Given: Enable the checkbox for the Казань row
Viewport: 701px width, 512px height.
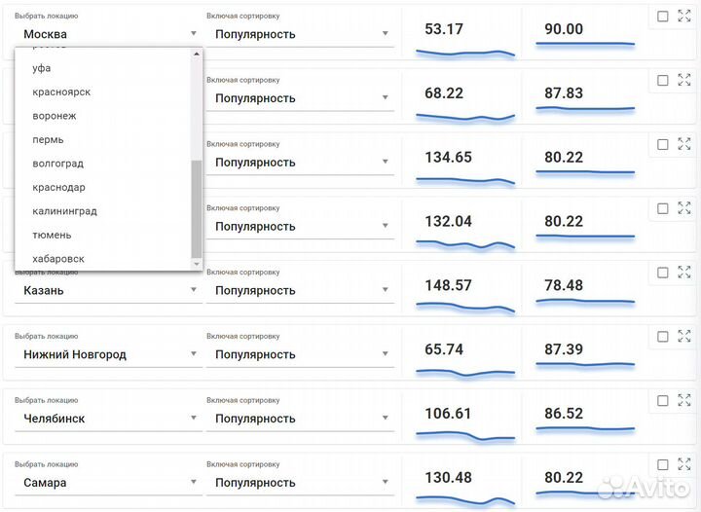Looking at the screenshot, I should click(x=663, y=274).
